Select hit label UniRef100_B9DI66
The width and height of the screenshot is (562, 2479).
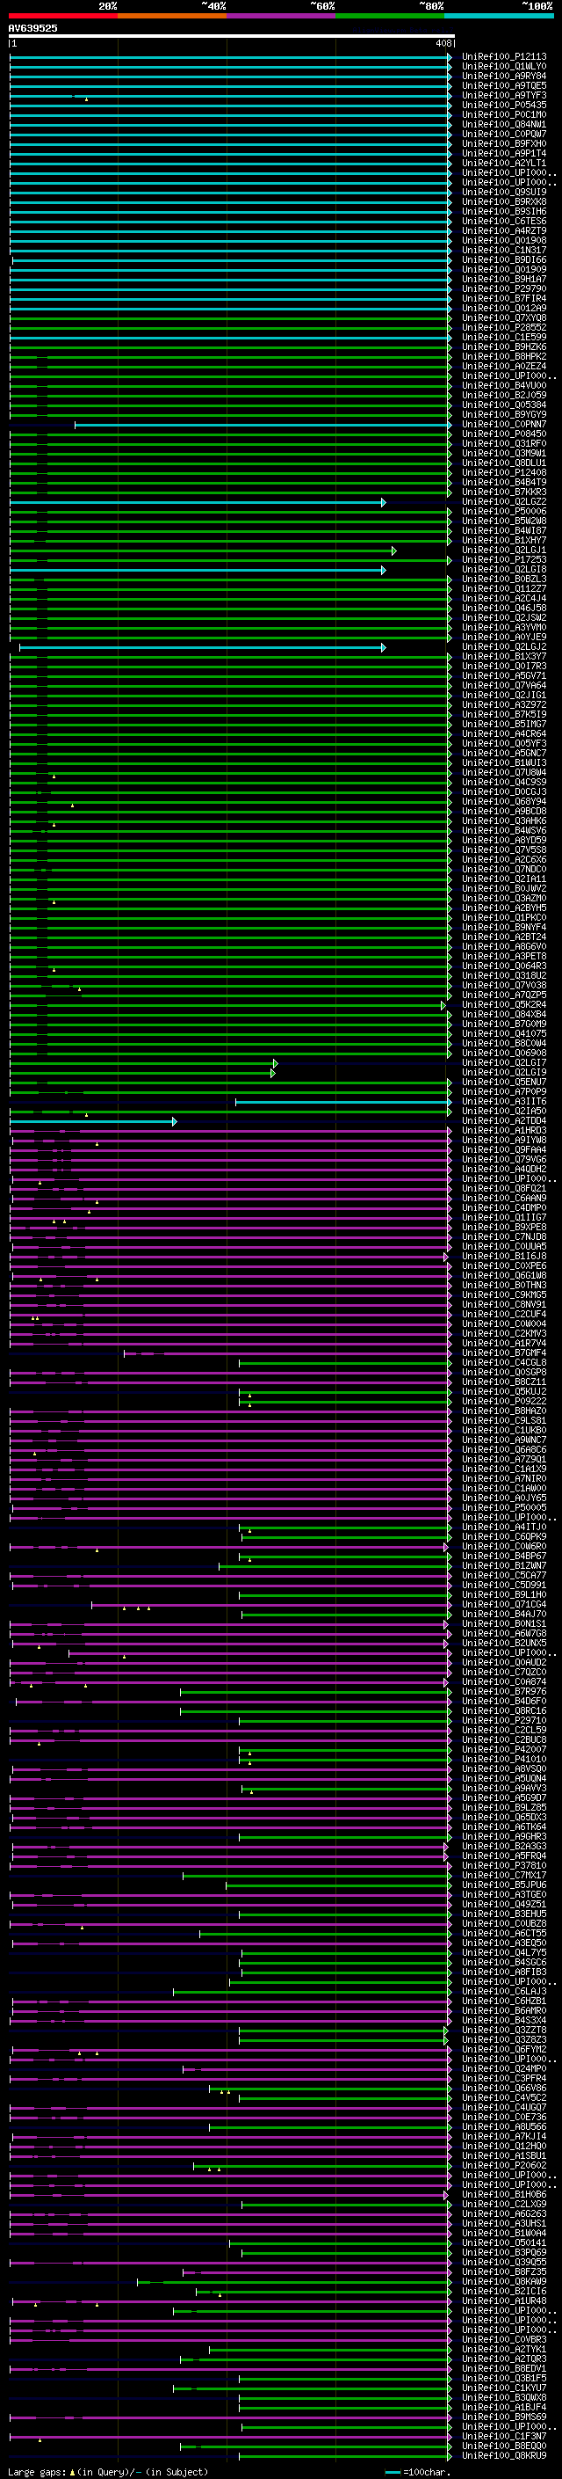point(504,259)
